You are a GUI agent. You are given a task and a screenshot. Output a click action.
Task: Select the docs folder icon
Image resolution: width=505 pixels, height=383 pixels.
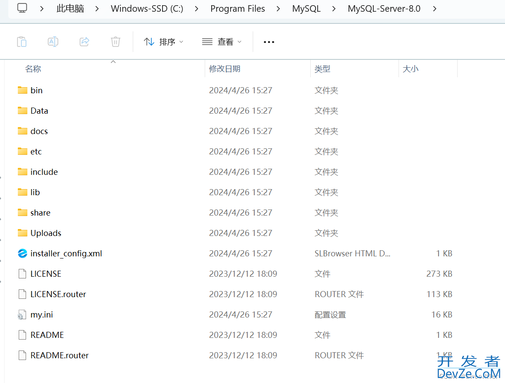(x=22, y=131)
